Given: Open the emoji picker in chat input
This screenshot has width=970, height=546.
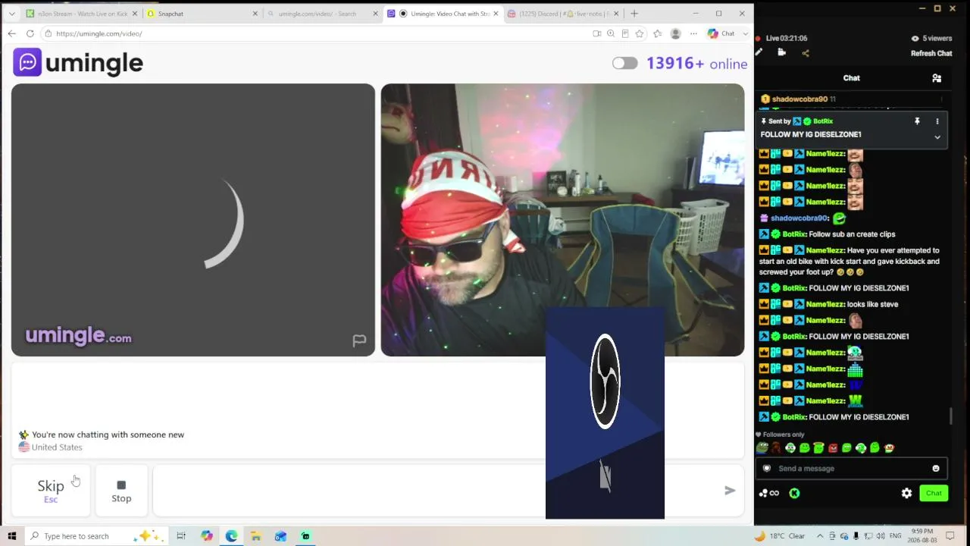Looking at the screenshot, I should pos(936,469).
